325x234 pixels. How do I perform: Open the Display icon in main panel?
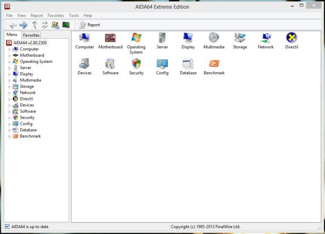pos(188,38)
